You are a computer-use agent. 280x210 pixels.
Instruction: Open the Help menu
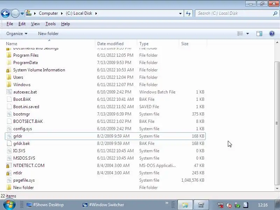pyautogui.click(x=65, y=24)
